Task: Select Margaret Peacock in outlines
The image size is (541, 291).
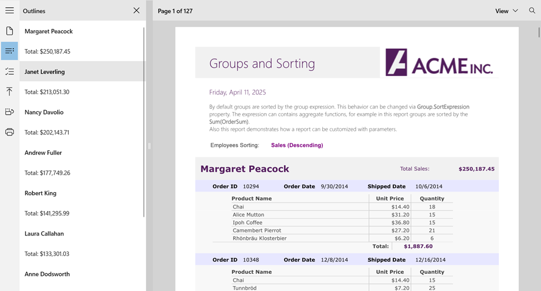Action: tap(49, 32)
